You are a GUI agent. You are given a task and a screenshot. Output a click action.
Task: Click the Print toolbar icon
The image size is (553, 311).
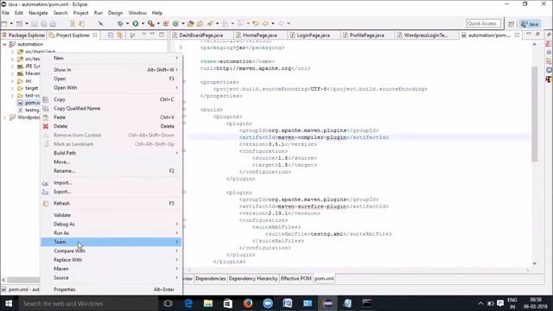tap(53, 23)
